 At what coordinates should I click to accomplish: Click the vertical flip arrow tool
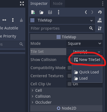13,20
